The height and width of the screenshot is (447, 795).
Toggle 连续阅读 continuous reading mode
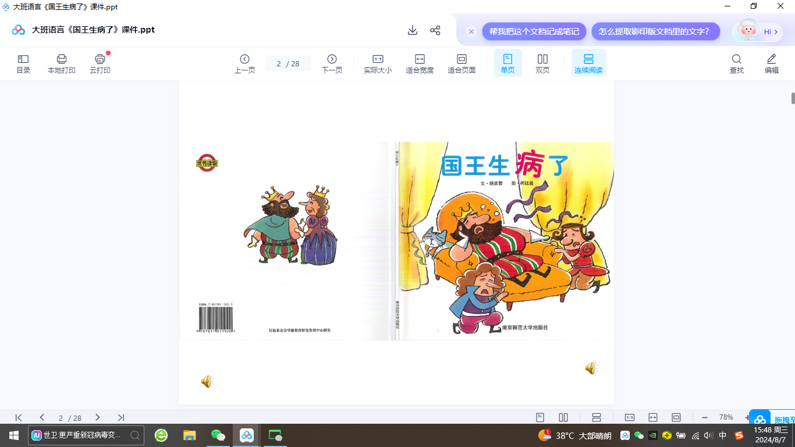click(588, 63)
